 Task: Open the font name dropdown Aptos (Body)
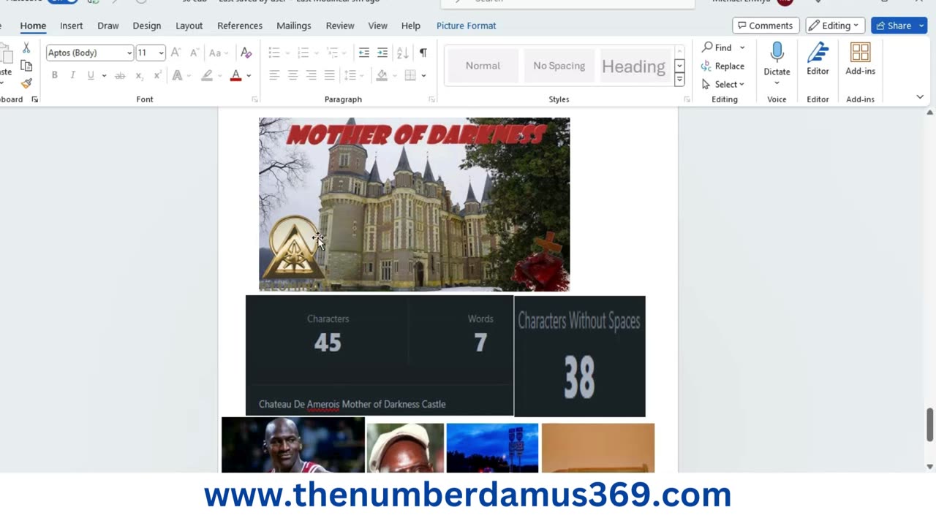(x=129, y=53)
